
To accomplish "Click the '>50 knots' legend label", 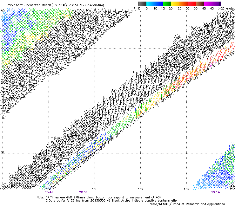I will click(226, 8).
